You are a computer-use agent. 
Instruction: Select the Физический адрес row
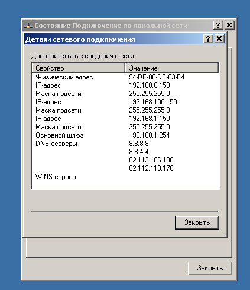pyautogui.click(x=125, y=77)
